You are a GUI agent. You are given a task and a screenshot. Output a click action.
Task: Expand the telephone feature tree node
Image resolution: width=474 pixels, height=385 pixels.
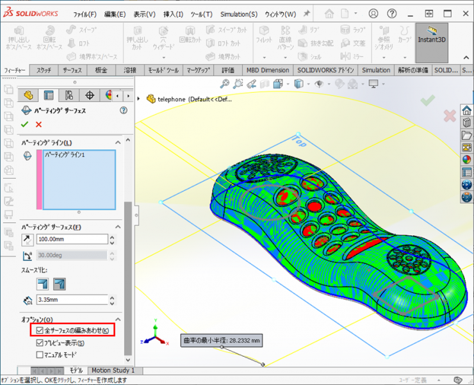tap(140, 99)
